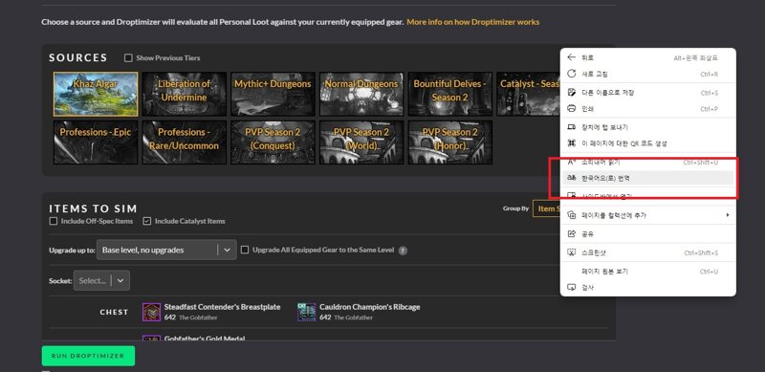Click the back arrow icon in context menu
765x372 pixels.
tap(571, 57)
